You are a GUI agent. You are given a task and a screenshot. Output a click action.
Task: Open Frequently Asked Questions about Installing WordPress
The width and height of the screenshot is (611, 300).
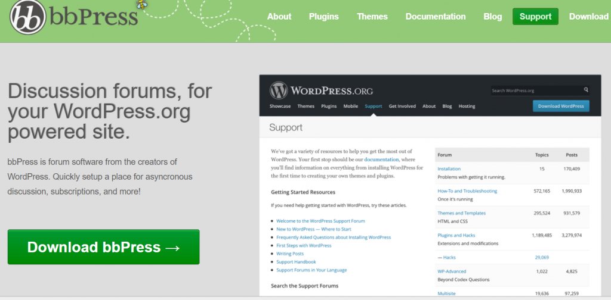[x=334, y=237]
